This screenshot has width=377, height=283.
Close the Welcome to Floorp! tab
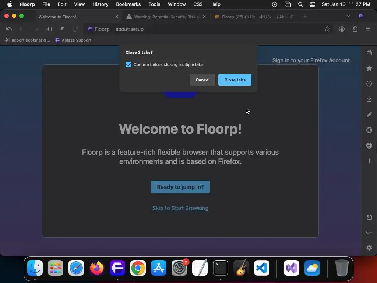pos(117,17)
